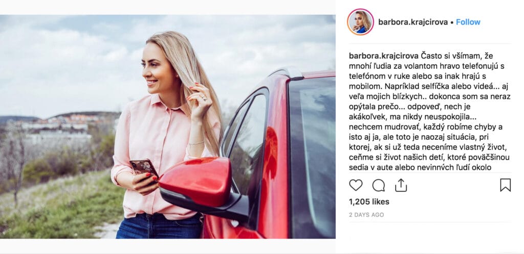Open the barbora.krajcirova username in the post header
524x254 pixels.
[412, 22]
